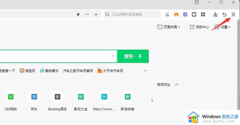Image resolution: width=240 pixels, height=125 pixels.
Task: Click the toolbar search field
Action: [x=132, y=14]
